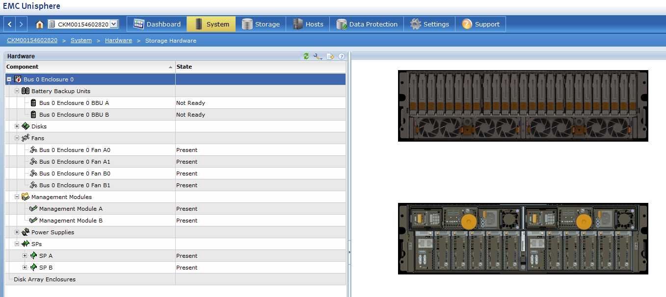Click the Power Supplies label

tap(53, 232)
